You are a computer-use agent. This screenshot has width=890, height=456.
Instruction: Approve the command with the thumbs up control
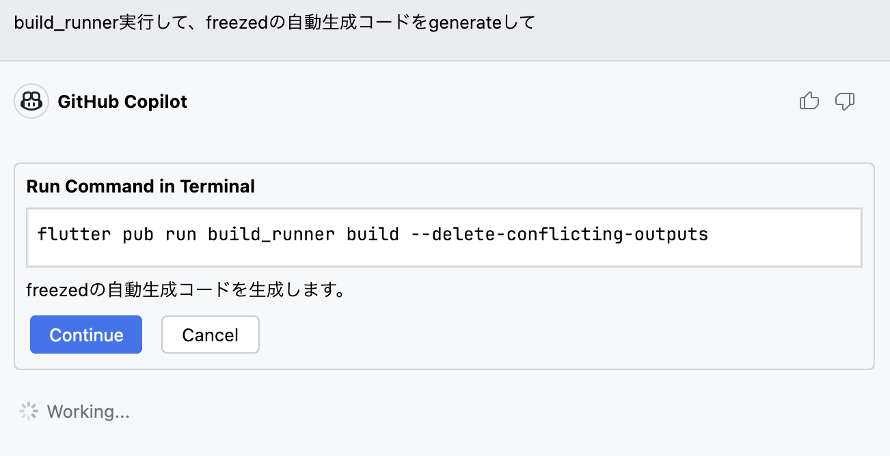tap(809, 100)
